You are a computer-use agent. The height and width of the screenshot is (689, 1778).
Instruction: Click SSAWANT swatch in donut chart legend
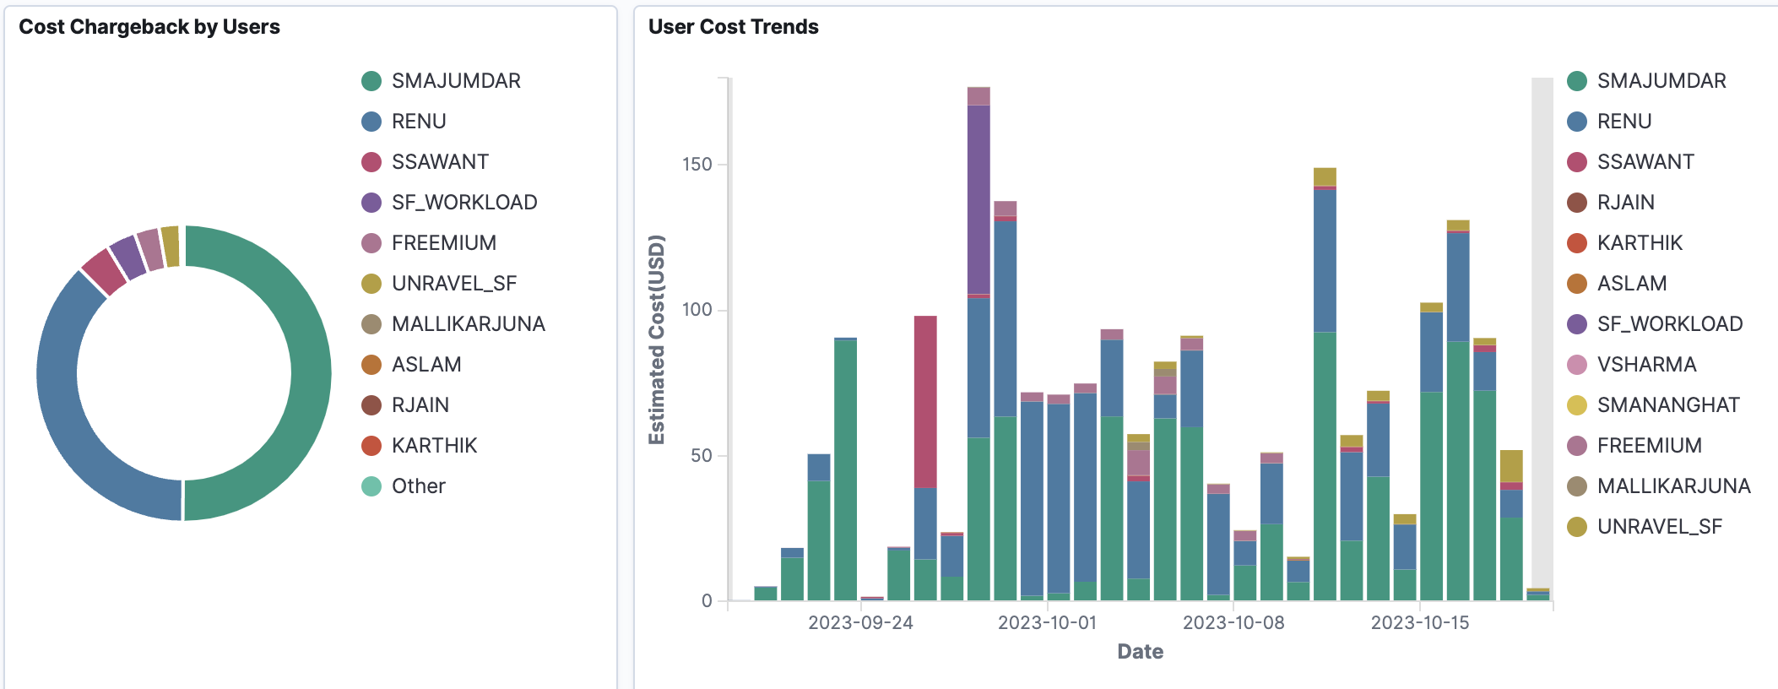pyautogui.click(x=371, y=162)
